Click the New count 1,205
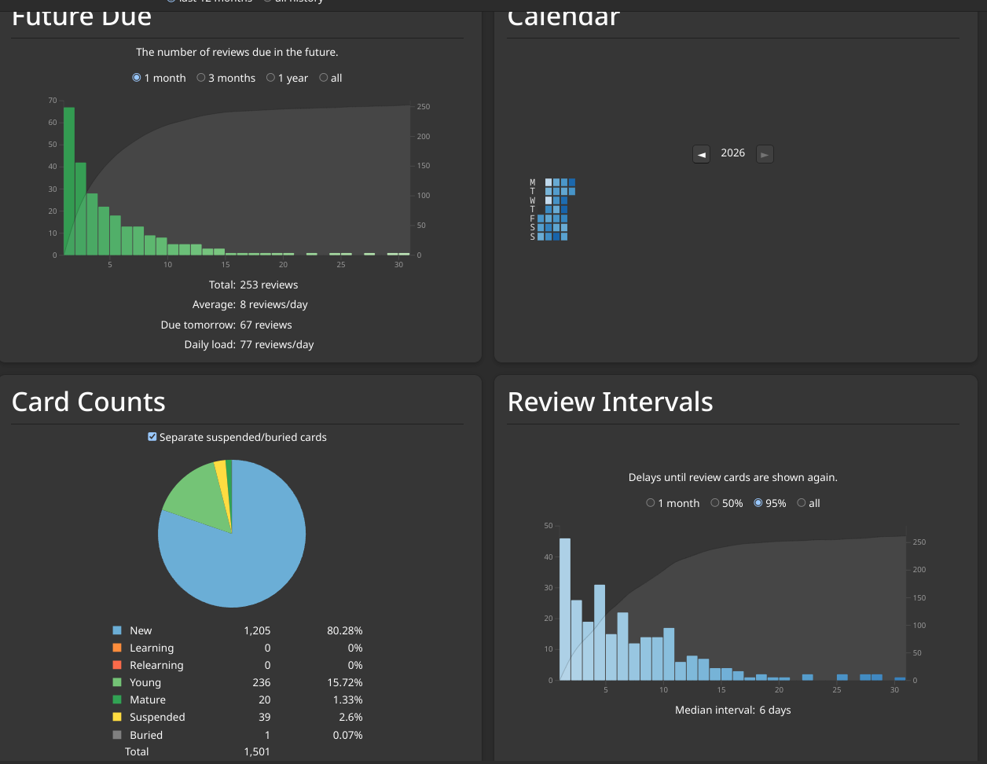 pyautogui.click(x=257, y=630)
